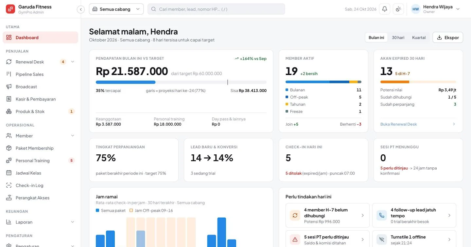Click the Check-in Log scan icon

click(x=9, y=185)
